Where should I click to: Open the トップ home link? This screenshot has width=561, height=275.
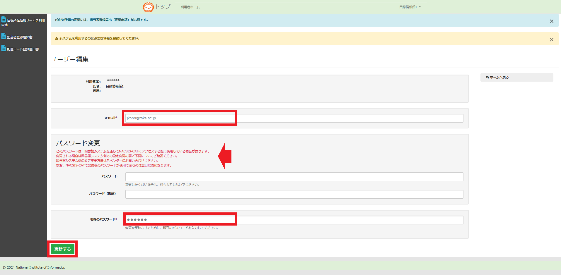[163, 6]
